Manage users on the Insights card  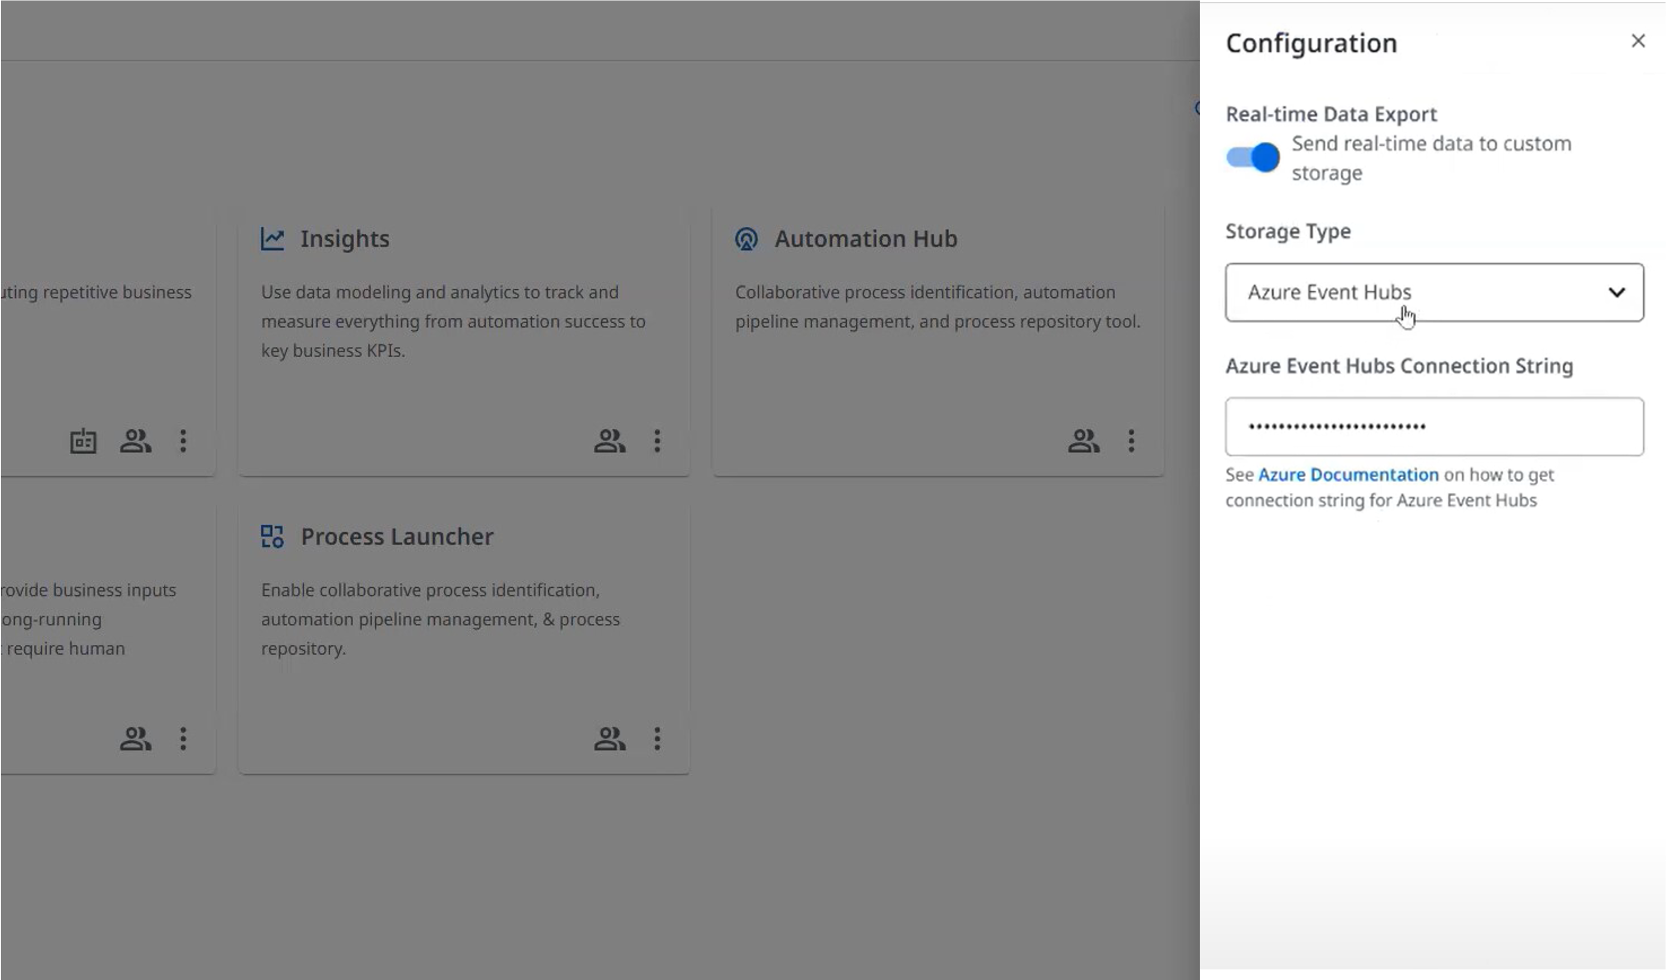[609, 441]
